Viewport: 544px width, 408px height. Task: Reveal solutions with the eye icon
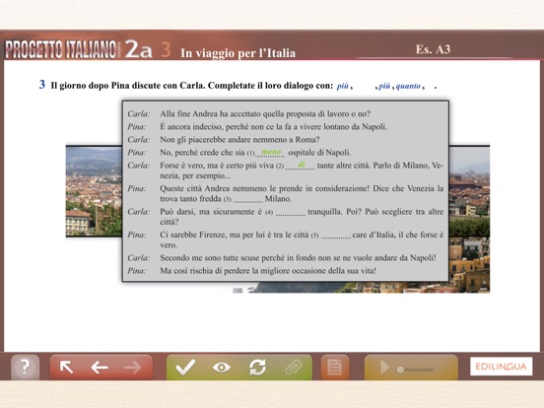coord(222,368)
